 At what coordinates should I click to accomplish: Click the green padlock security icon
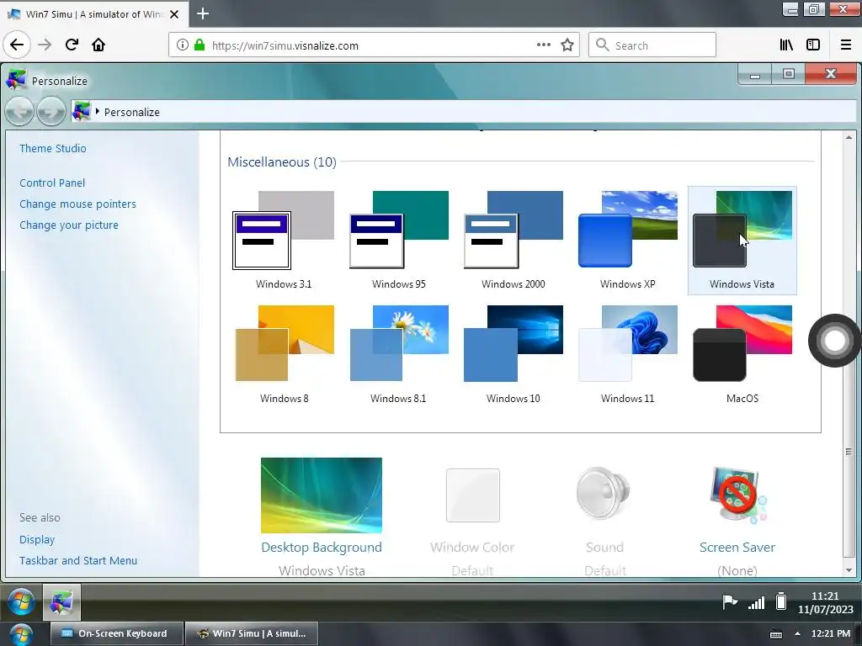tap(200, 45)
